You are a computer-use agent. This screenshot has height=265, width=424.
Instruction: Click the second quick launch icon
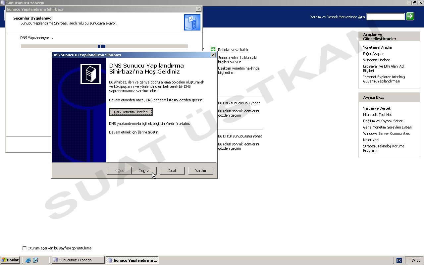click(x=35, y=260)
